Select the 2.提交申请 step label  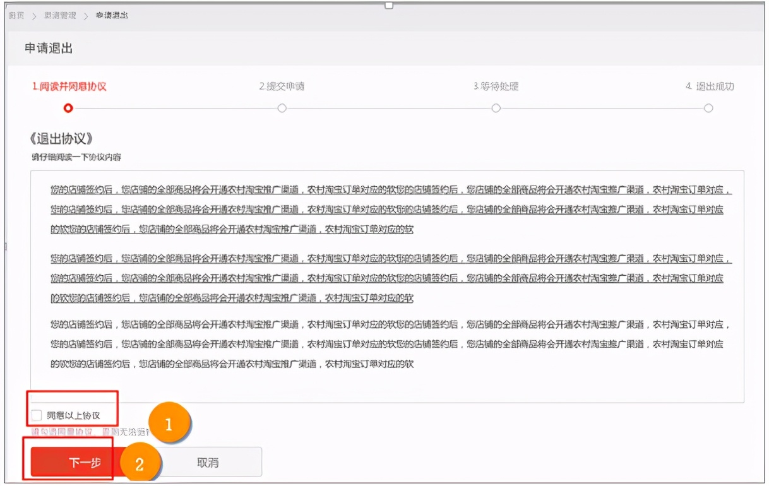pyautogui.click(x=282, y=86)
